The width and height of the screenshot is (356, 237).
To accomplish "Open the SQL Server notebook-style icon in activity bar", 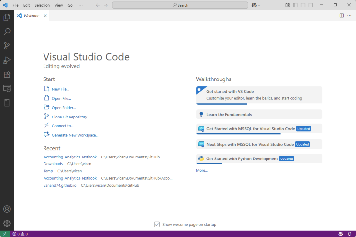I will point(7,103).
